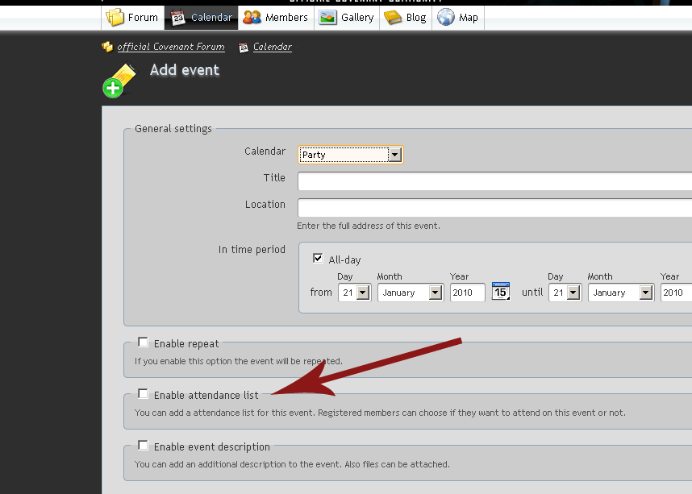The width and height of the screenshot is (692, 494).
Task: Check Enable event description option
Action: (x=143, y=446)
